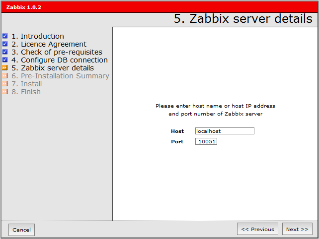Open step 3. Check of pre-requisites
This screenshot has width=319, height=239.
pos(57,52)
